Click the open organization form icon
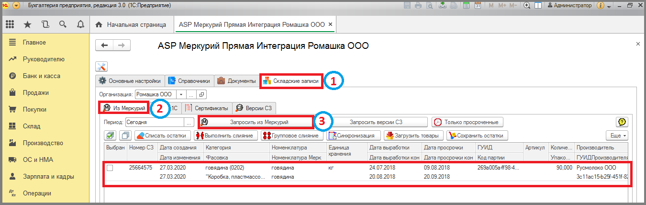The width and height of the screenshot is (646, 205). (x=201, y=94)
